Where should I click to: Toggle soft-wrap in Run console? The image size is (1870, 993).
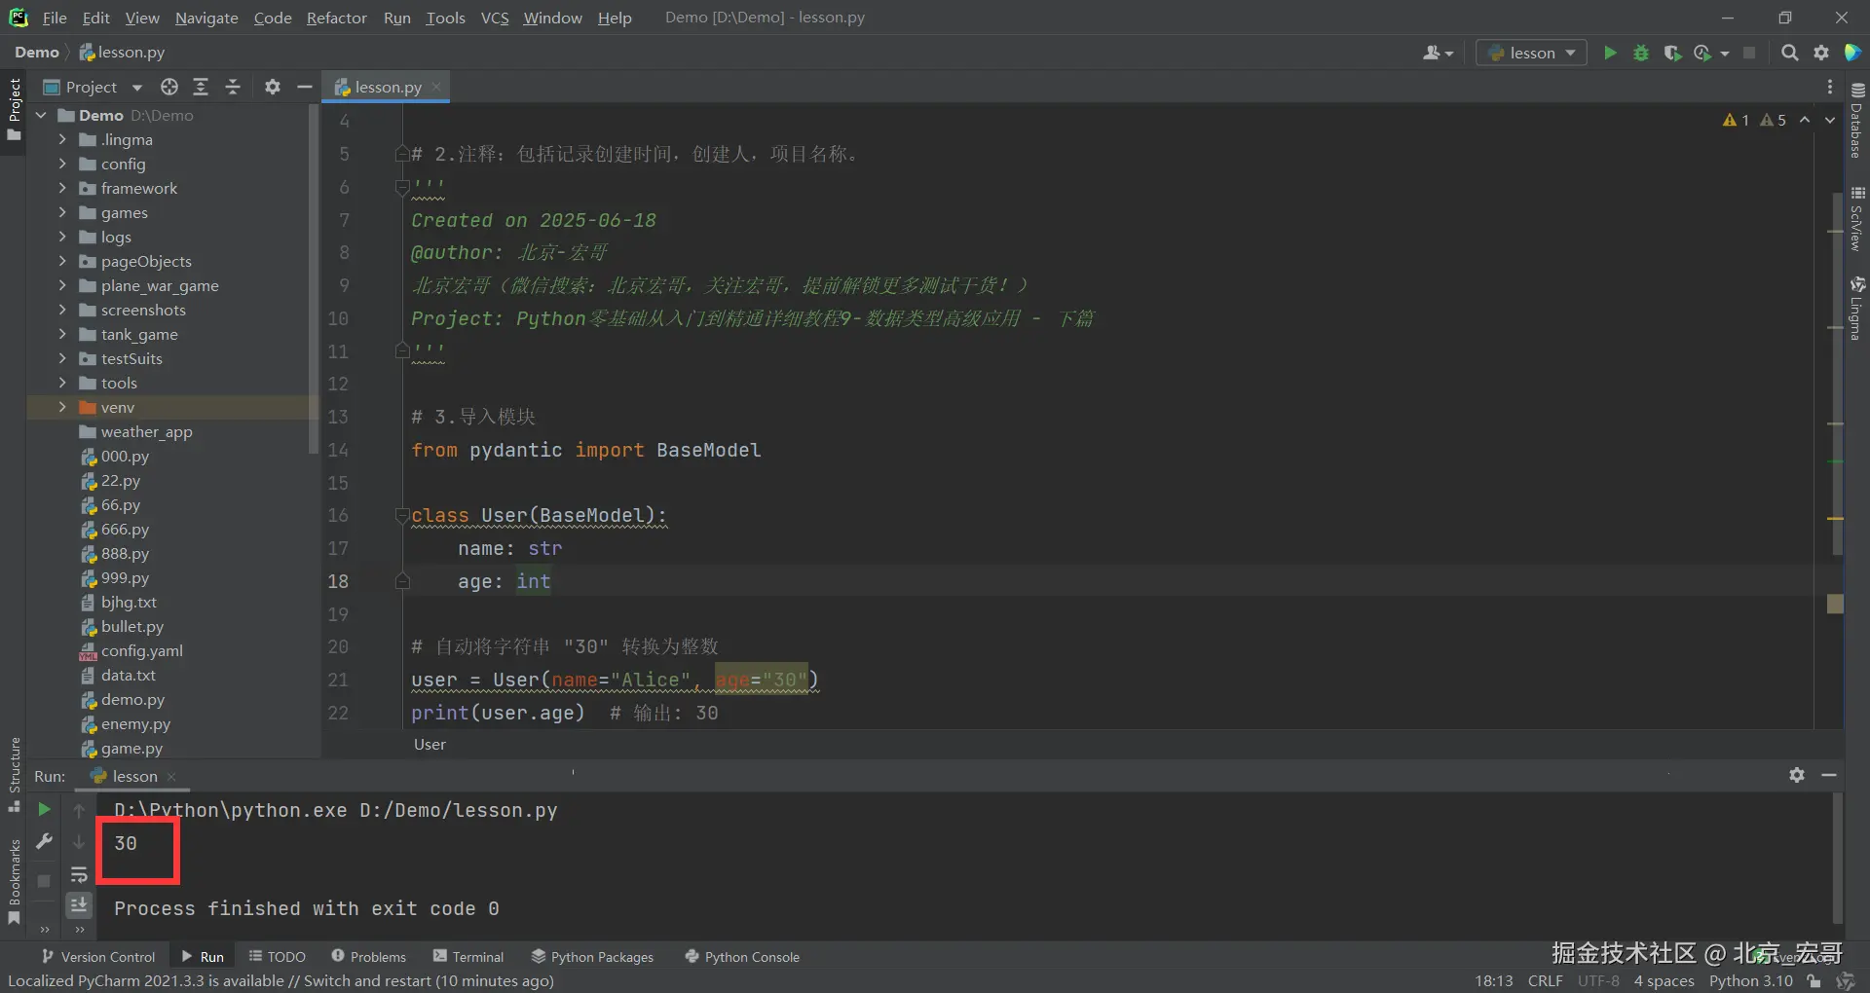79,874
